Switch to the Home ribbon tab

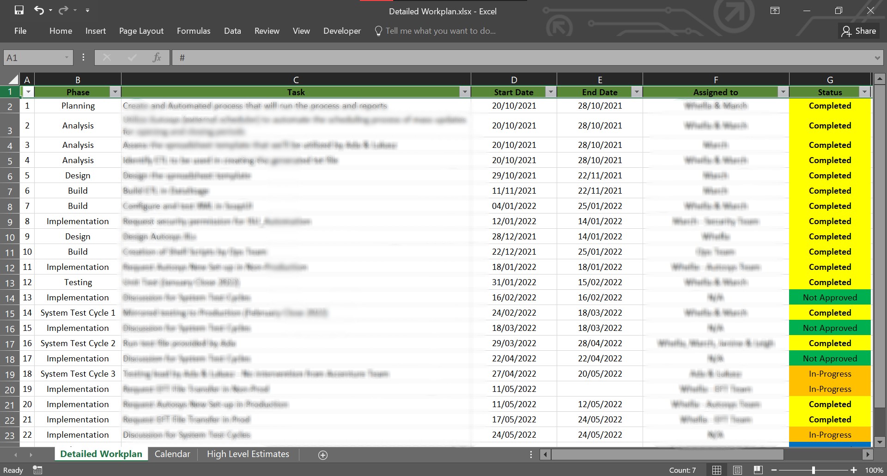click(x=61, y=31)
